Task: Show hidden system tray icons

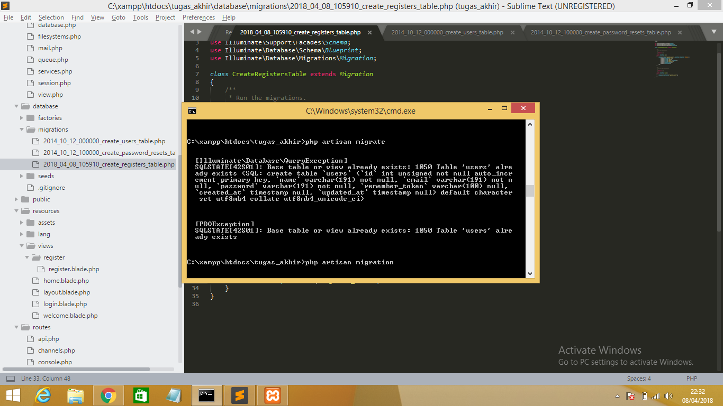Action: (x=617, y=396)
